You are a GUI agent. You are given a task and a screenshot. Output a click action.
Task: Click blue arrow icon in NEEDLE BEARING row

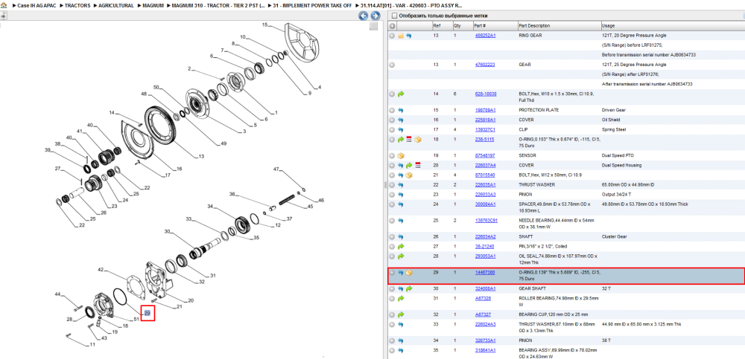401,221
